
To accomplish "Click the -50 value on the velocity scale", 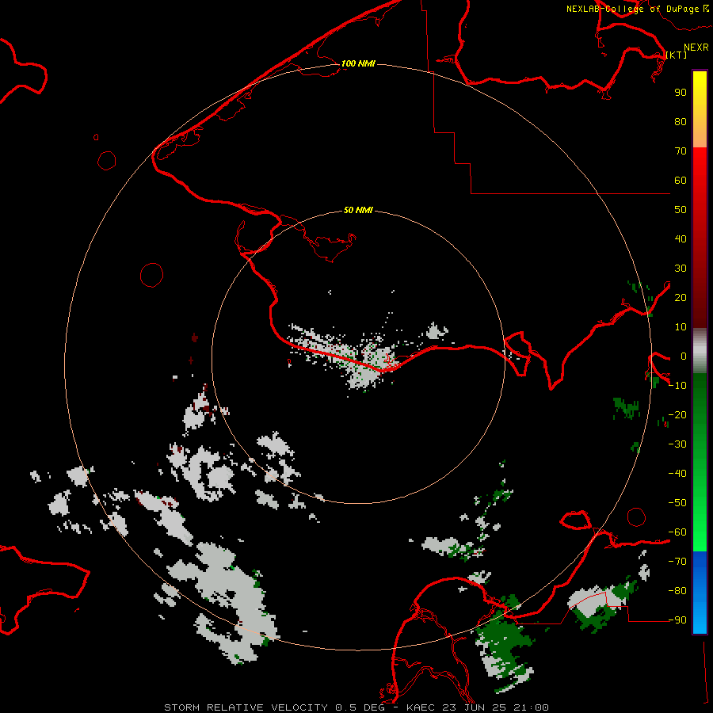I will 677,503.
